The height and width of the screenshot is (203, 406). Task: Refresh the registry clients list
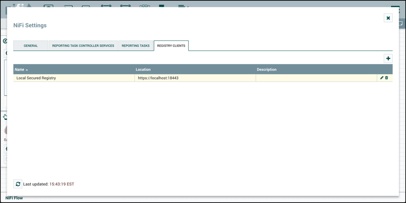pyautogui.click(x=18, y=184)
